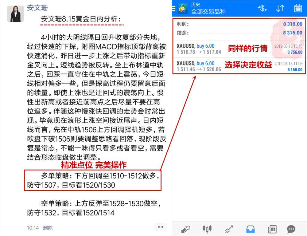Select the history inbox tab icon
This screenshot has height=236, width=307.
(251, 229)
